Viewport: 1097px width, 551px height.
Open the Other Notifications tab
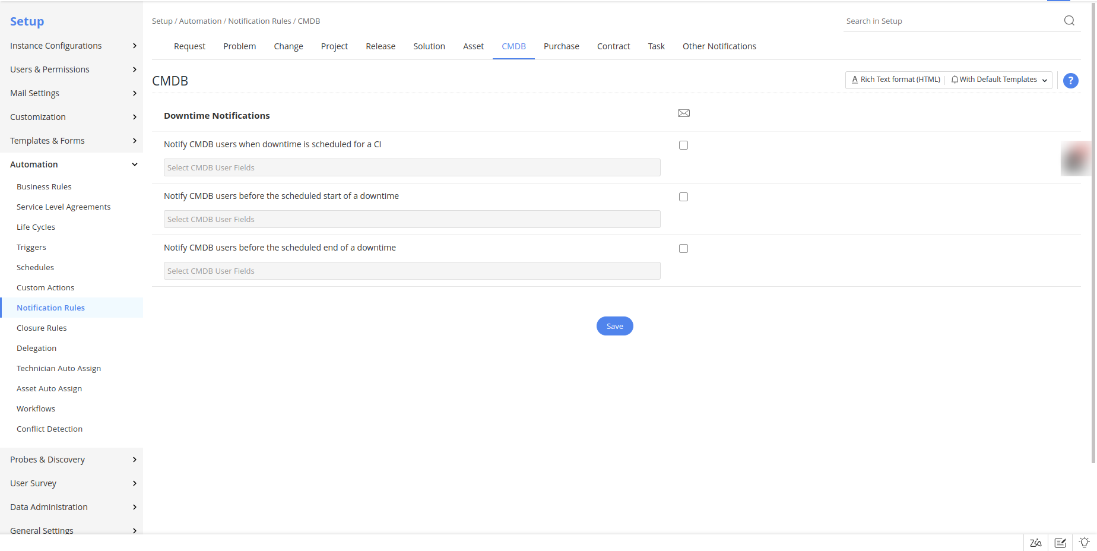pos(719,46)
